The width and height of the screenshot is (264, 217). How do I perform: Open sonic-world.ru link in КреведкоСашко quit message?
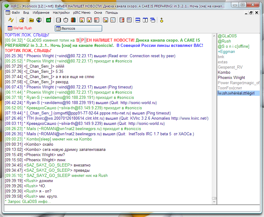[x=147, y=123]
